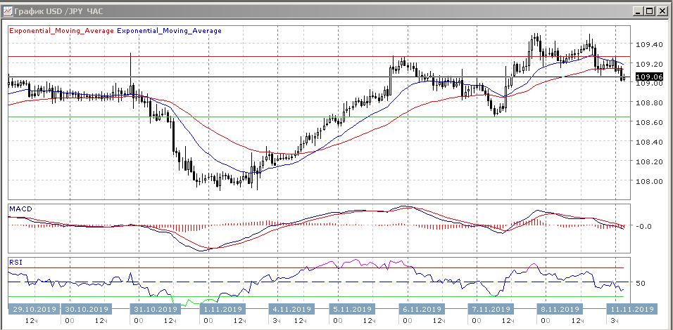Click the RSI indicator label
This screenshot has width=673, height=330.
15,262
